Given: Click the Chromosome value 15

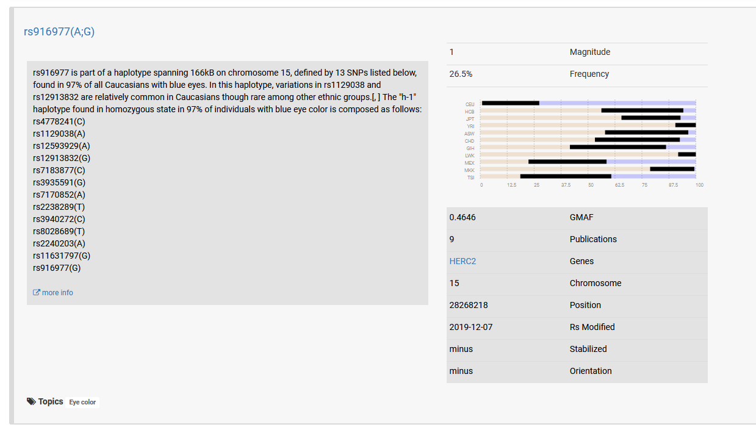Looking at the screenshot, I should click(454, 283).
